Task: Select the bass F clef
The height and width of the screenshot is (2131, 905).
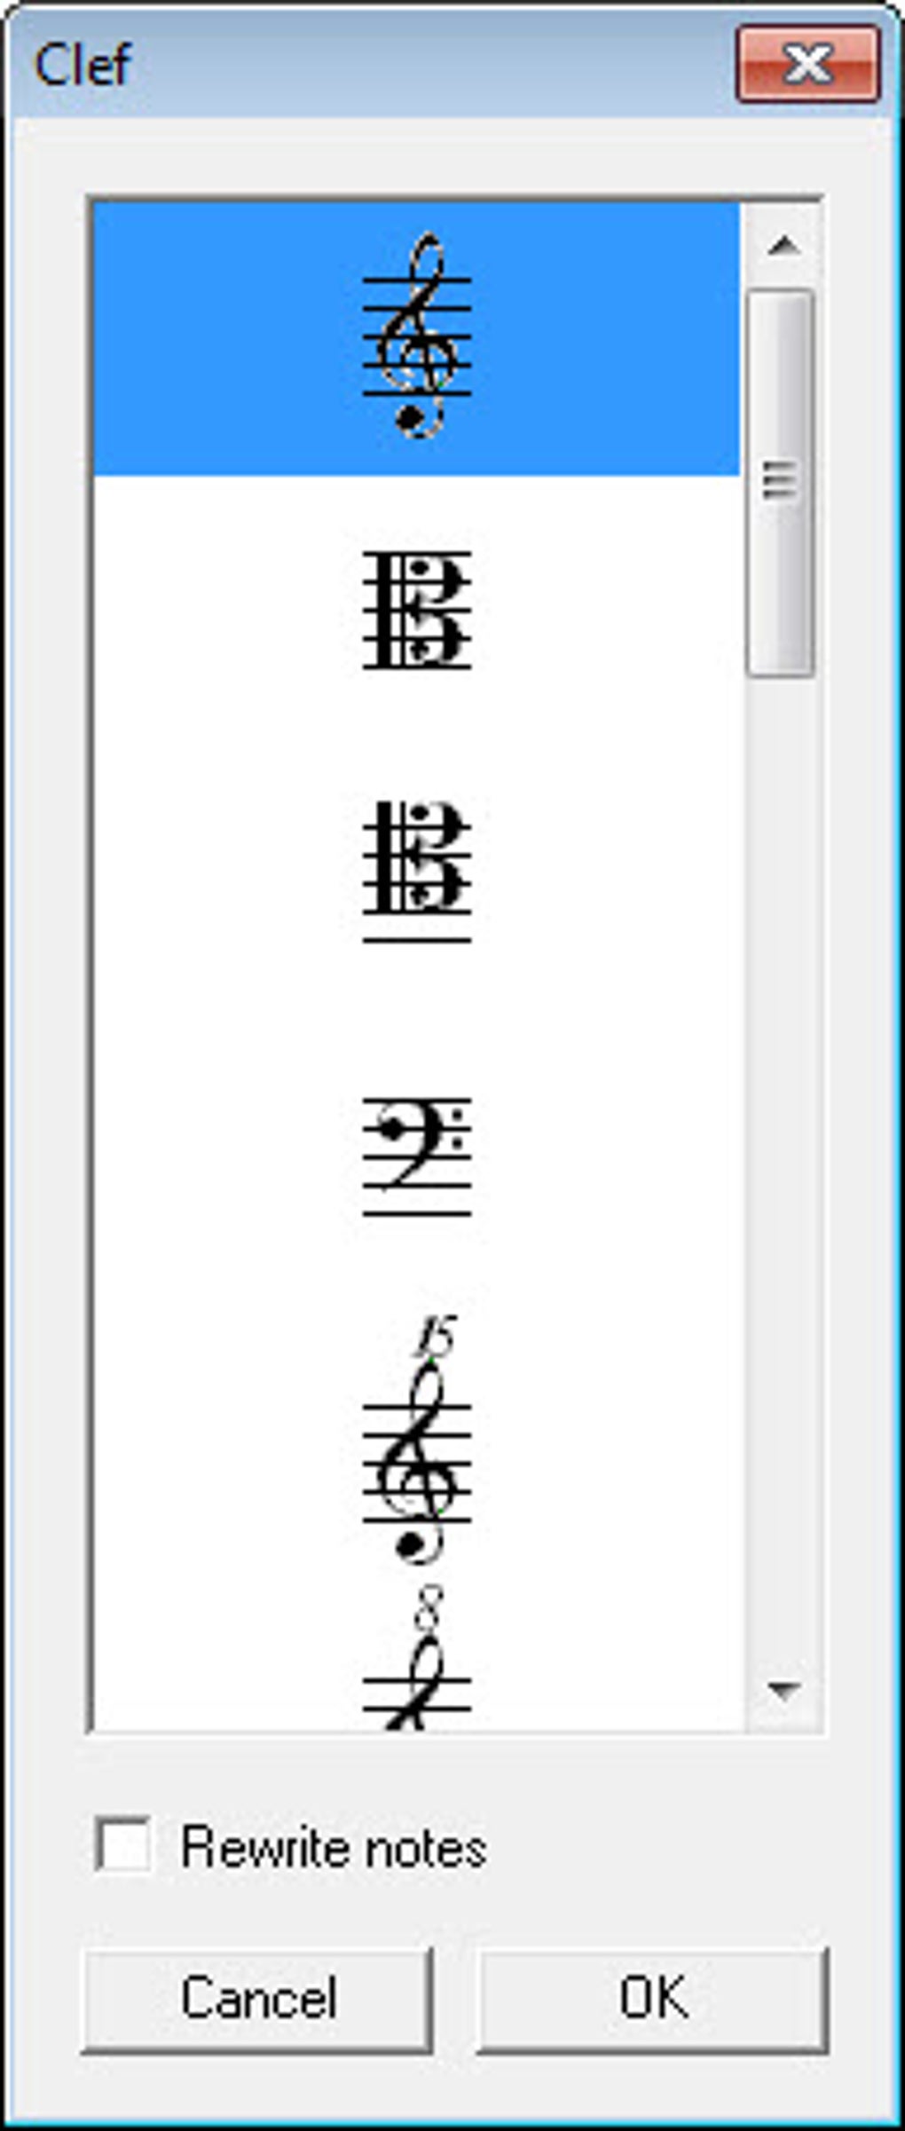Action: coord(417,1156)
